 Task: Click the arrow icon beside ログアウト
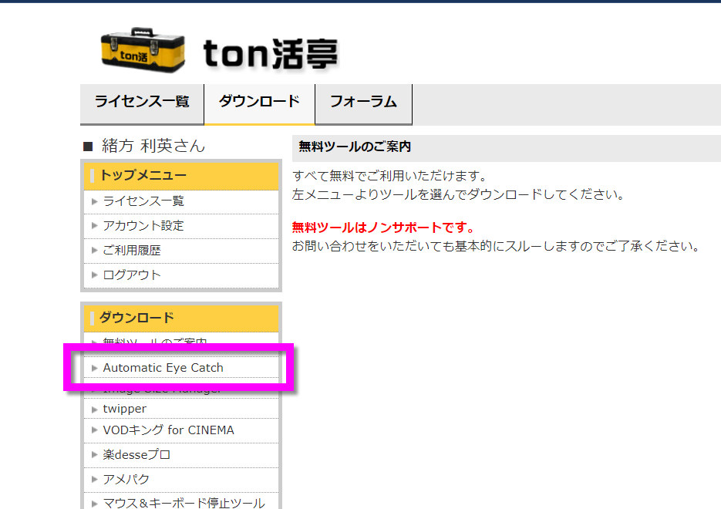[95, 275]
